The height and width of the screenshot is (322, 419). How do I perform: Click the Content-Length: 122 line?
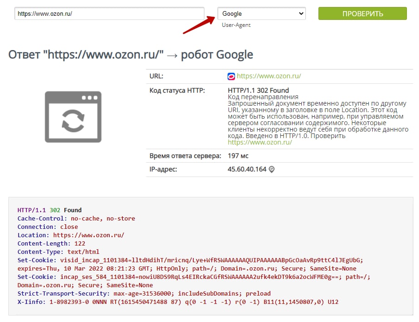click(x=51, y=243)
